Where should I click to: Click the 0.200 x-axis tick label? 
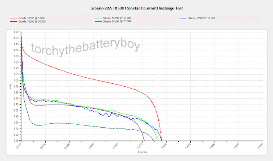(43, 146)
